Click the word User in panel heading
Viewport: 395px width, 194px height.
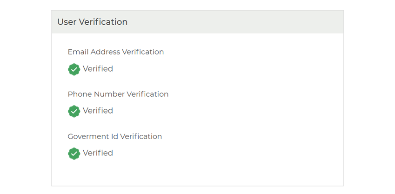[67, 22]
